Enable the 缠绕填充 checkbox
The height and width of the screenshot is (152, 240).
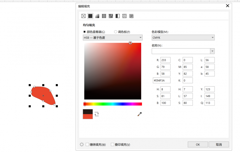[87, 144]
